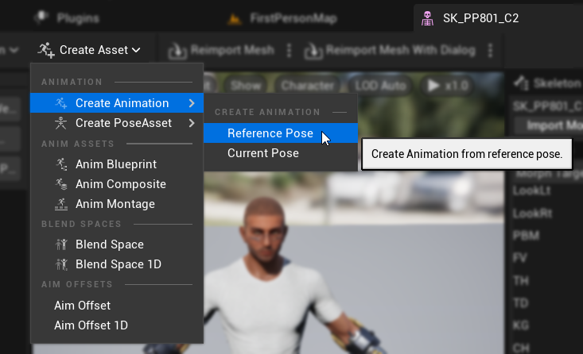Screen dimensions: 583x354
Task: Select Reference Pose from Create Animation submenu
Action: (x=270, y=133)
